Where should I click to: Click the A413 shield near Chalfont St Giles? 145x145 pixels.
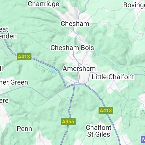(x=106, y=110)
